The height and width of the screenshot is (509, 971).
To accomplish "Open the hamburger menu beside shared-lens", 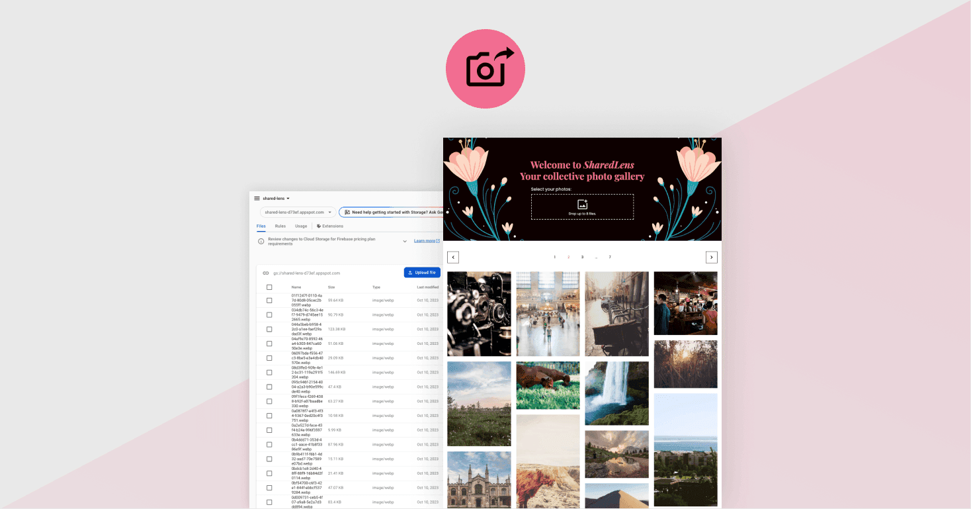I will (257, 199).
